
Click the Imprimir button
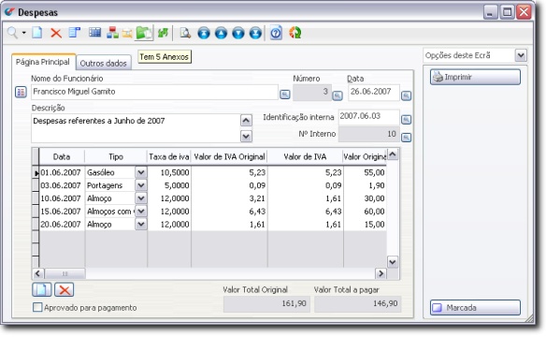[x=475, y=77]
